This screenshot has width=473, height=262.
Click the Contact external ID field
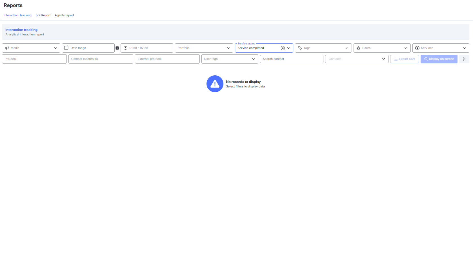click(101, 59)
